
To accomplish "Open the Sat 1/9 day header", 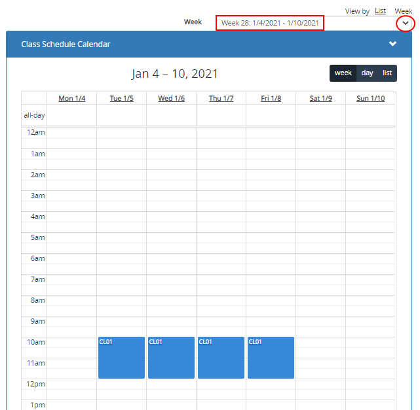I will click(320, 99).
